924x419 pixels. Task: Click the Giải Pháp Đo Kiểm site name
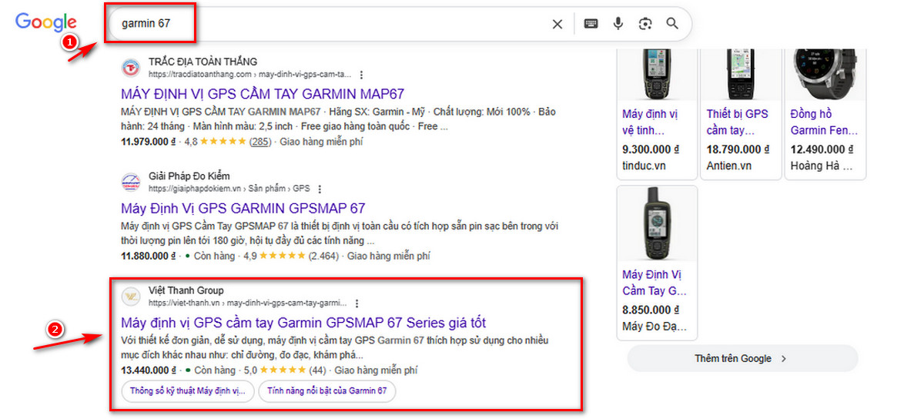(x=189, y=176)
